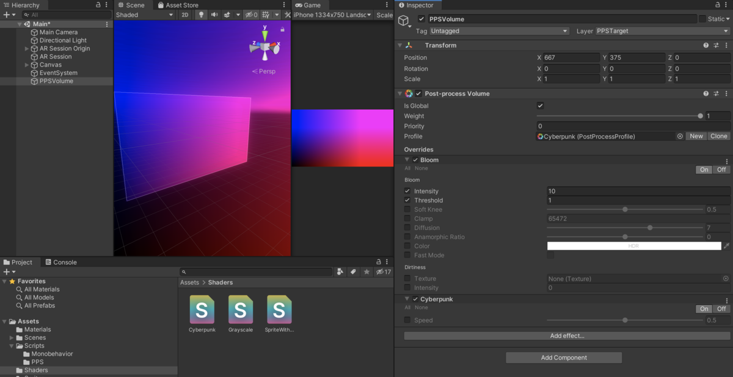Viewport: 733px width, 377px height.
Task: Lock the Inspector panel
Action: [717, 5]
